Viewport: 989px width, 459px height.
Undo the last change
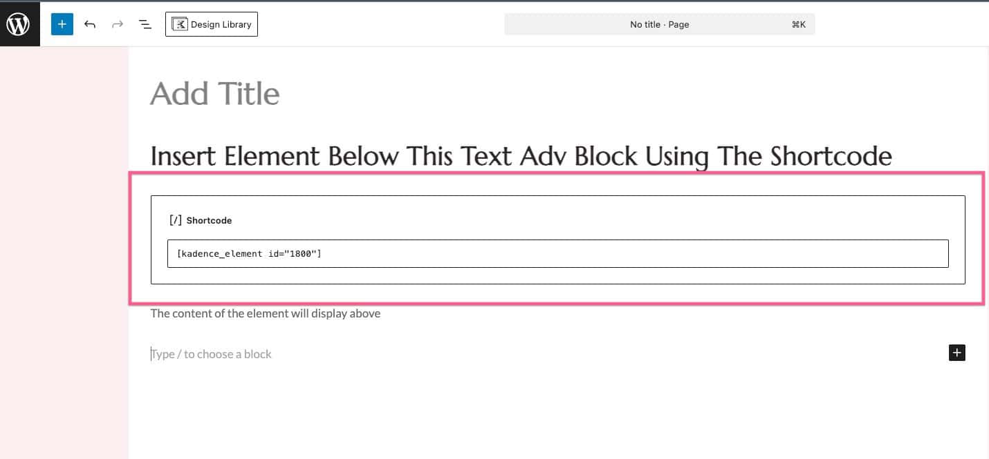click(x=90, y=23)
